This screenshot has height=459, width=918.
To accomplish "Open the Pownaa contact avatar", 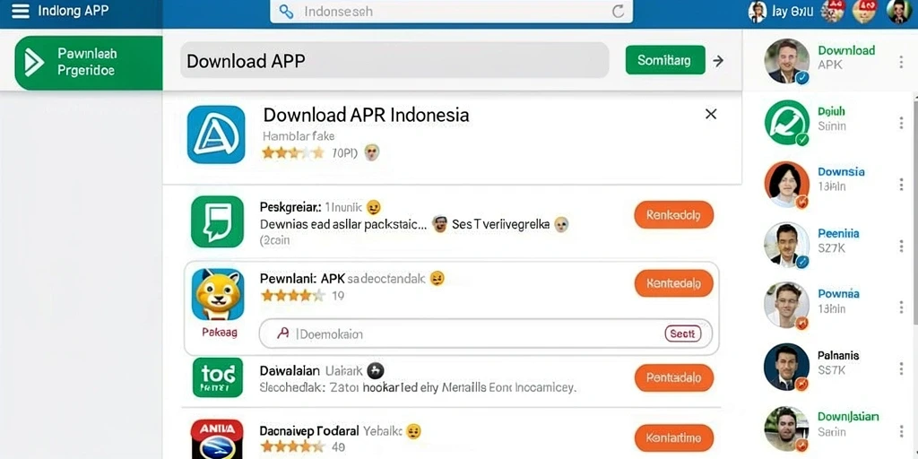I will pos(787,305).
